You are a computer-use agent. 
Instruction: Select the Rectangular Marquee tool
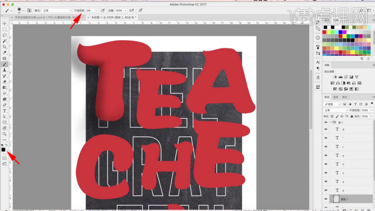pyautogui.click(x=5, y=29)
